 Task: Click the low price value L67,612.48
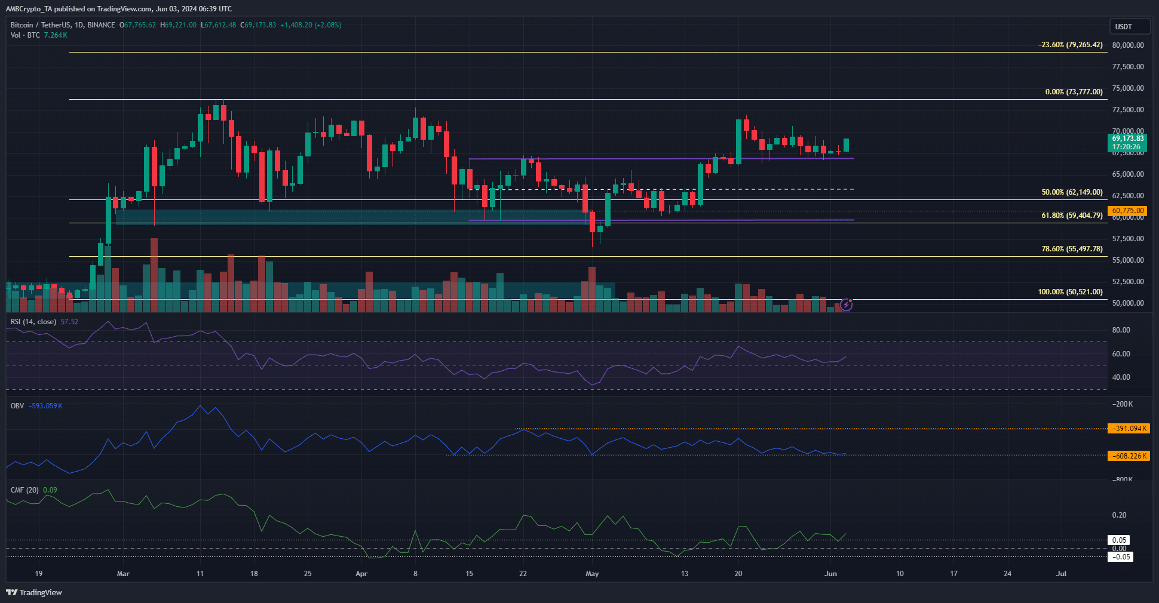(218, 25)
